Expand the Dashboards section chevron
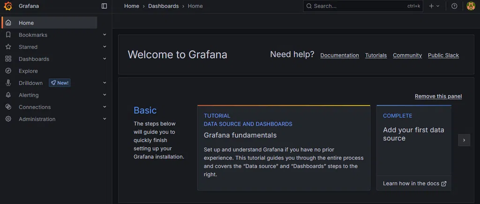Screen dimensions: 480x204 pos(105,58)
